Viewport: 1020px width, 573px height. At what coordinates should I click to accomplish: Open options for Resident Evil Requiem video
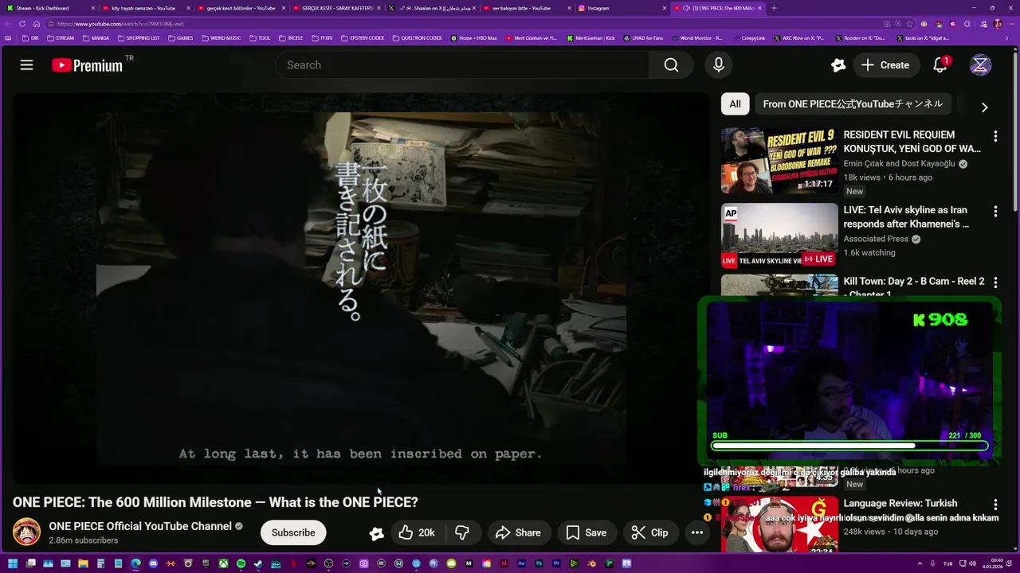(x=995, y=137)
